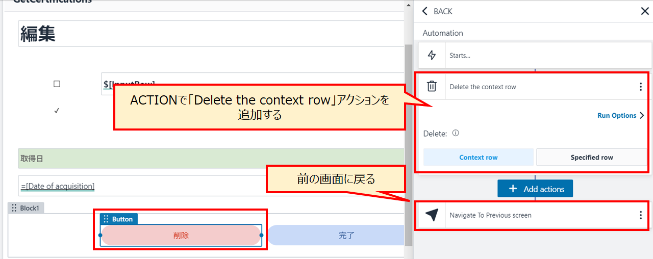This screenshot has width=653, height=259.
Task: Click the Block1 label tag
Action: (x=27, y=208)
